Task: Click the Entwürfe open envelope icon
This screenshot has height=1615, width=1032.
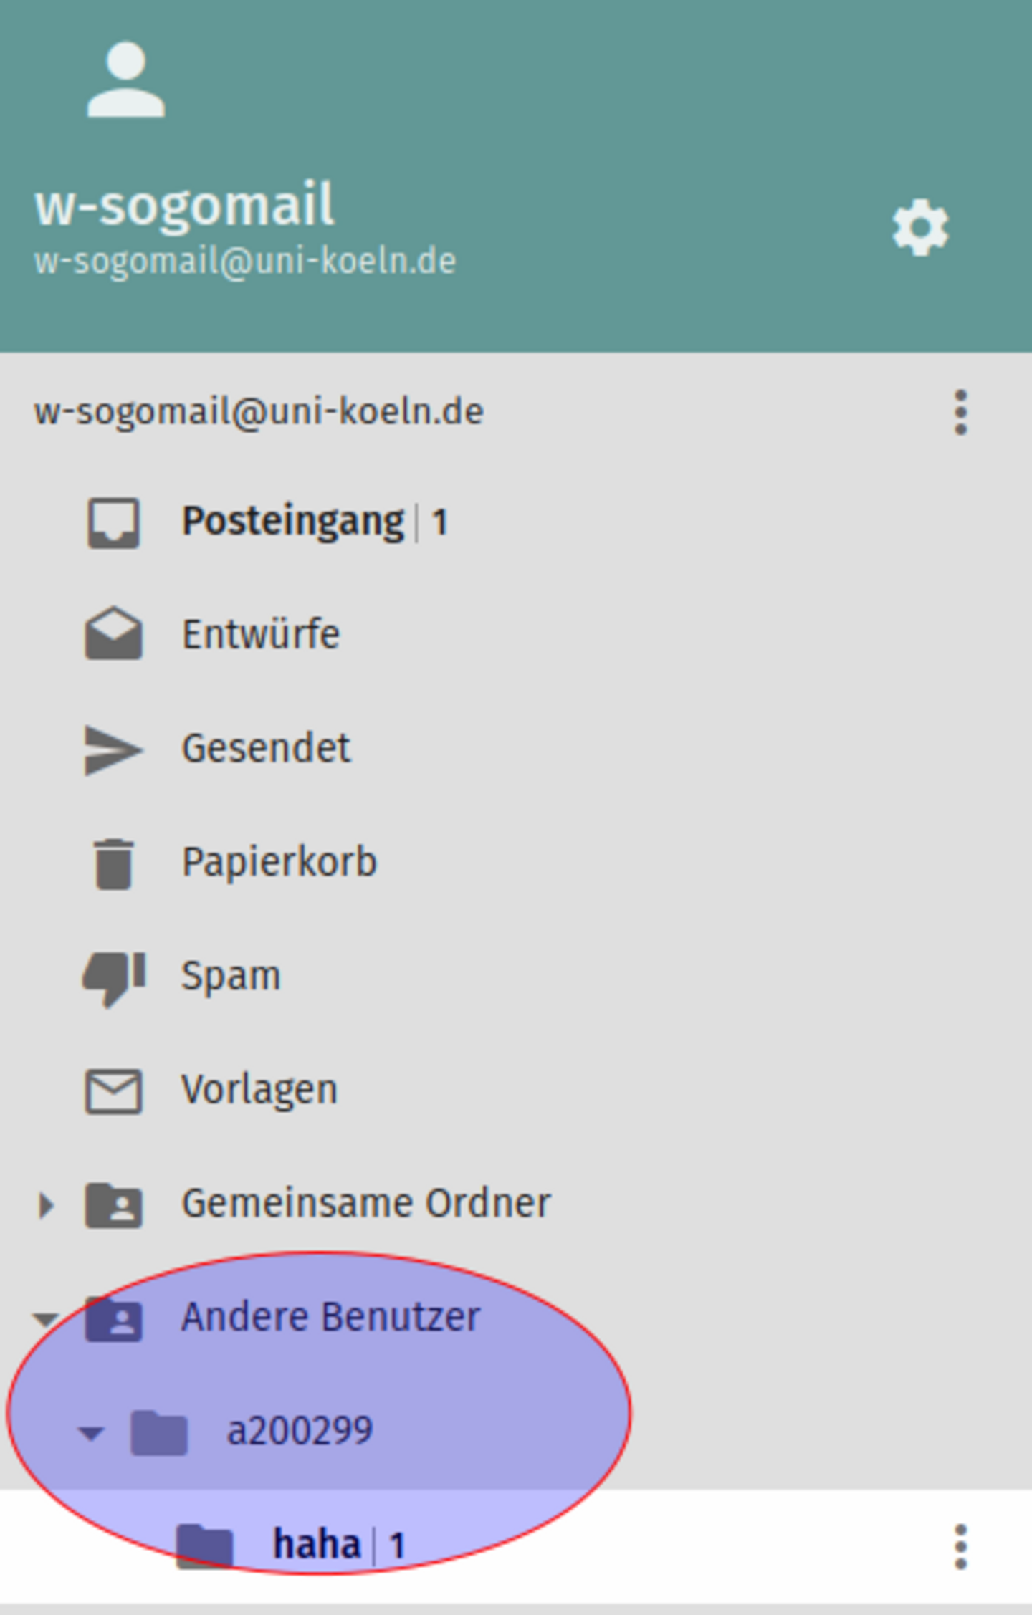Action: tap(113, 633)
